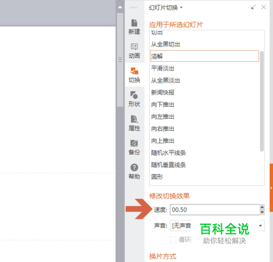Click the sidebar grip handle at top
This screenshot has width=273, height=262.
click(134, 8)
